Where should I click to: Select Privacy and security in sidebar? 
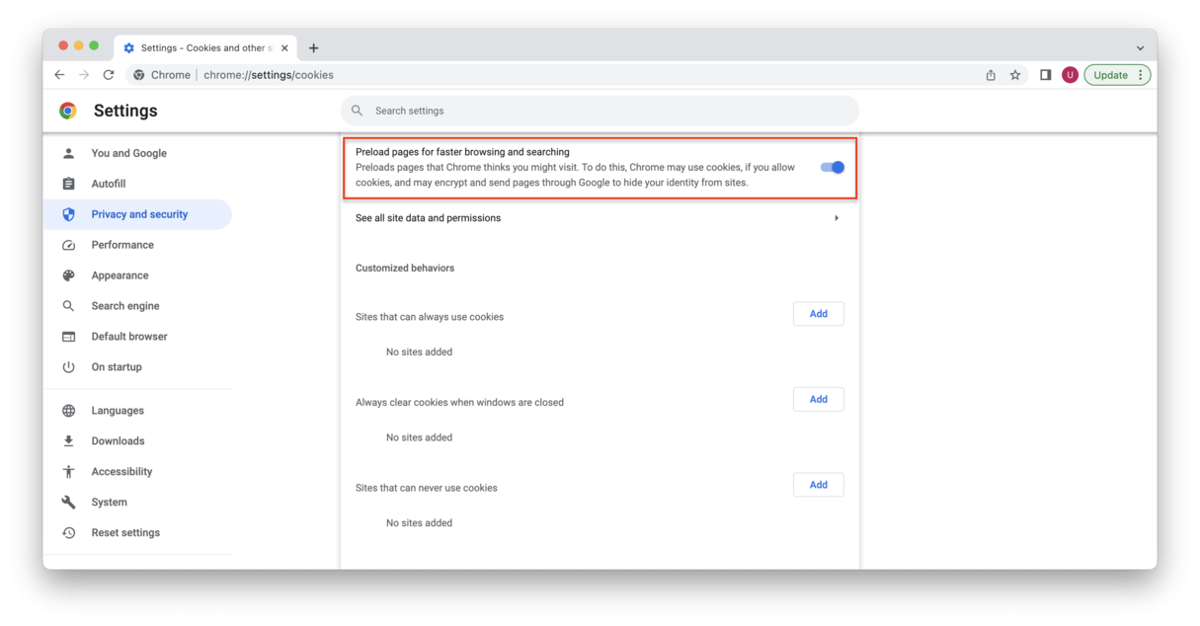click(x=138, y=214)
